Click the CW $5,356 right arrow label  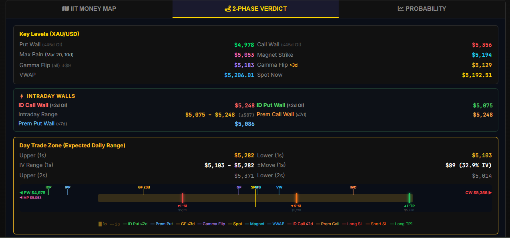pyautogui.click(x=478, y=192)
